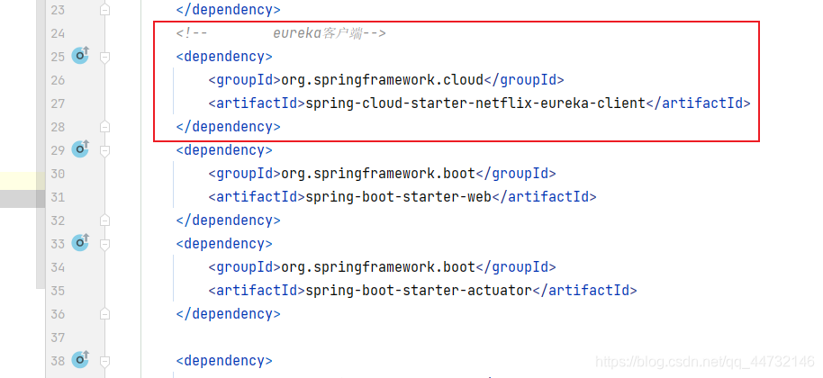Toggle the fold marker at line 23

[x=105, y=10]
